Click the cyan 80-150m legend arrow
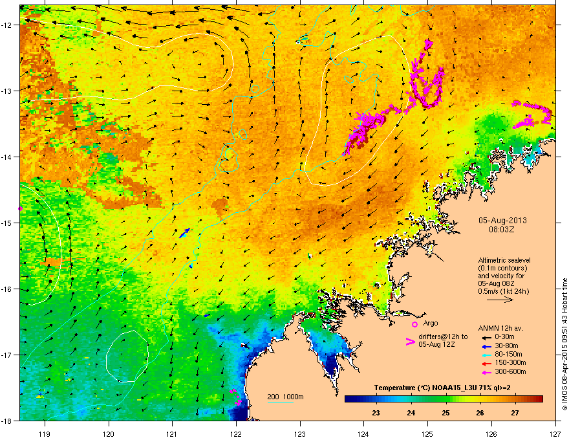569x440 pixels. coord(487,355)
